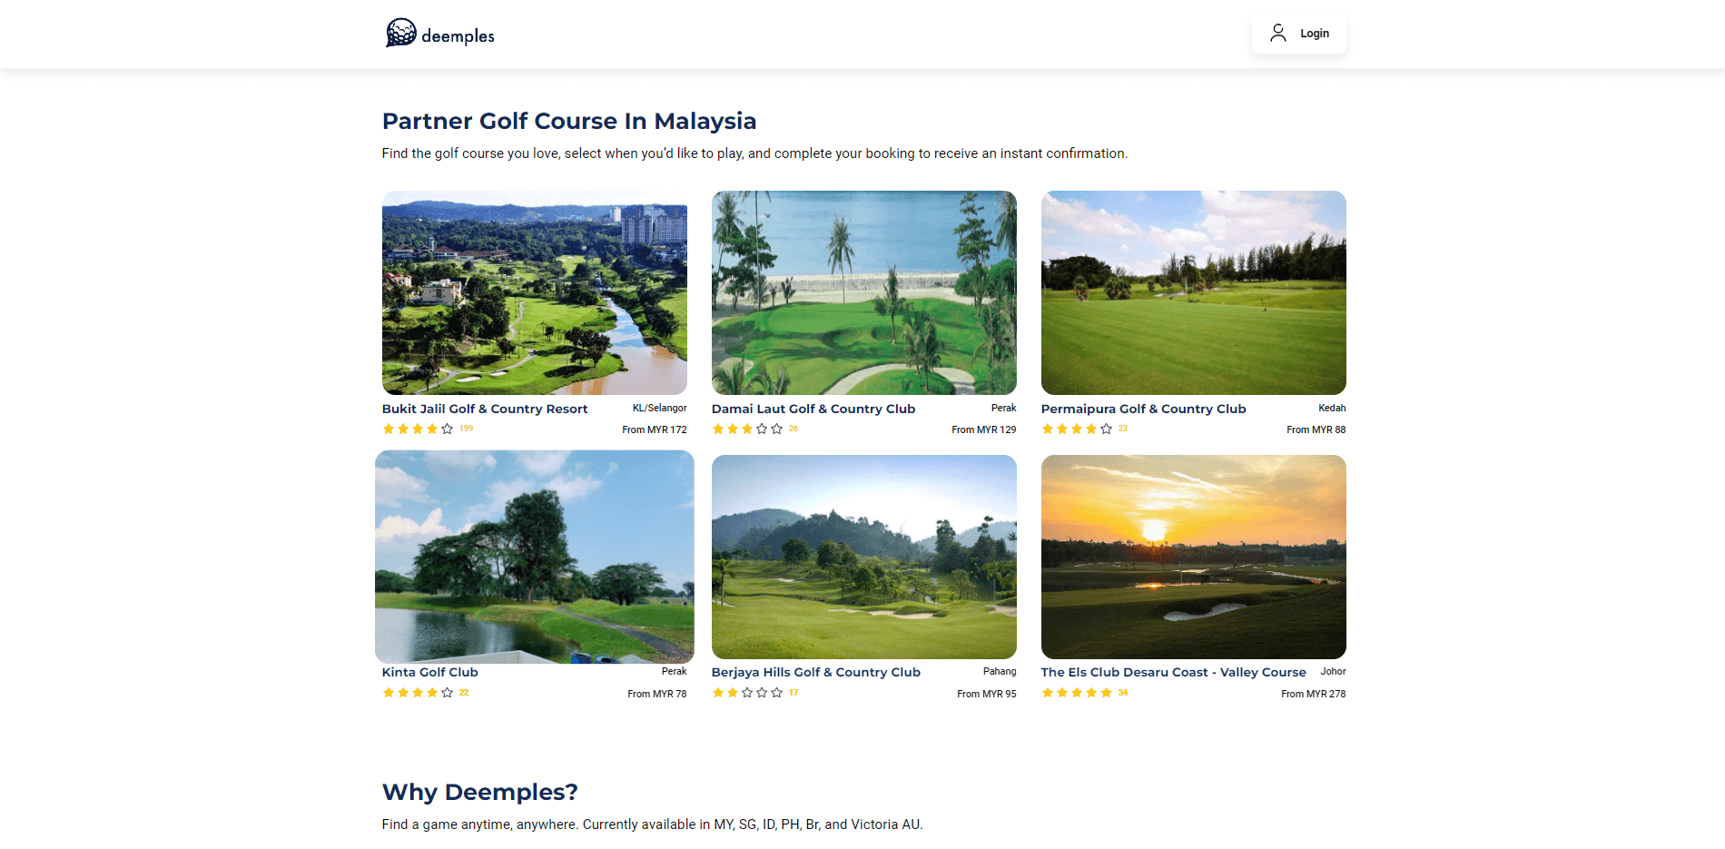This screenshot has height=849, width=1725.
Task: Click the user profile icon in Login
Action: (x=1278, y=34)
